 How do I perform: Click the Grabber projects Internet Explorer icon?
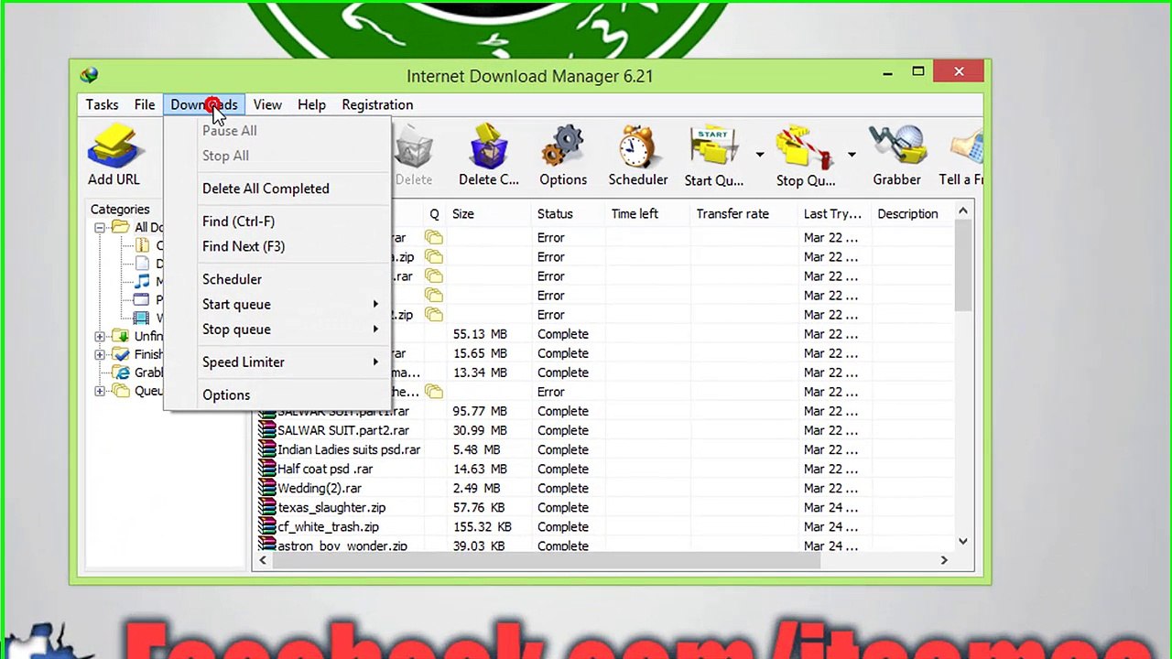120,373
